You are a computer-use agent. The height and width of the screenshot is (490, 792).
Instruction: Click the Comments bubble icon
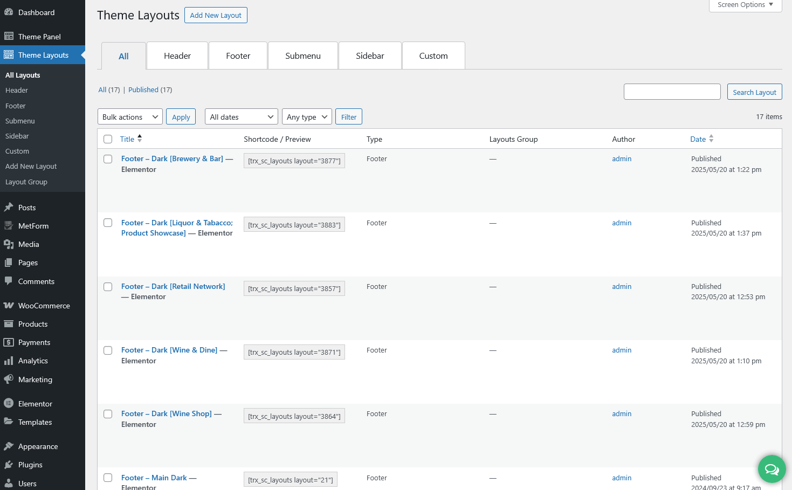[x=9, y=281]
